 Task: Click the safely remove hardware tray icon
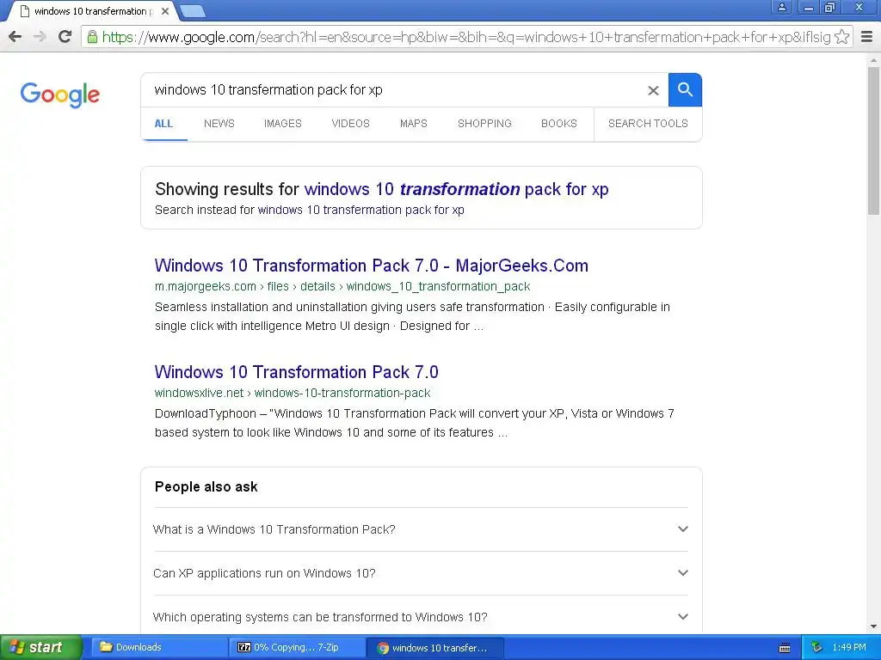coord(816,648)
